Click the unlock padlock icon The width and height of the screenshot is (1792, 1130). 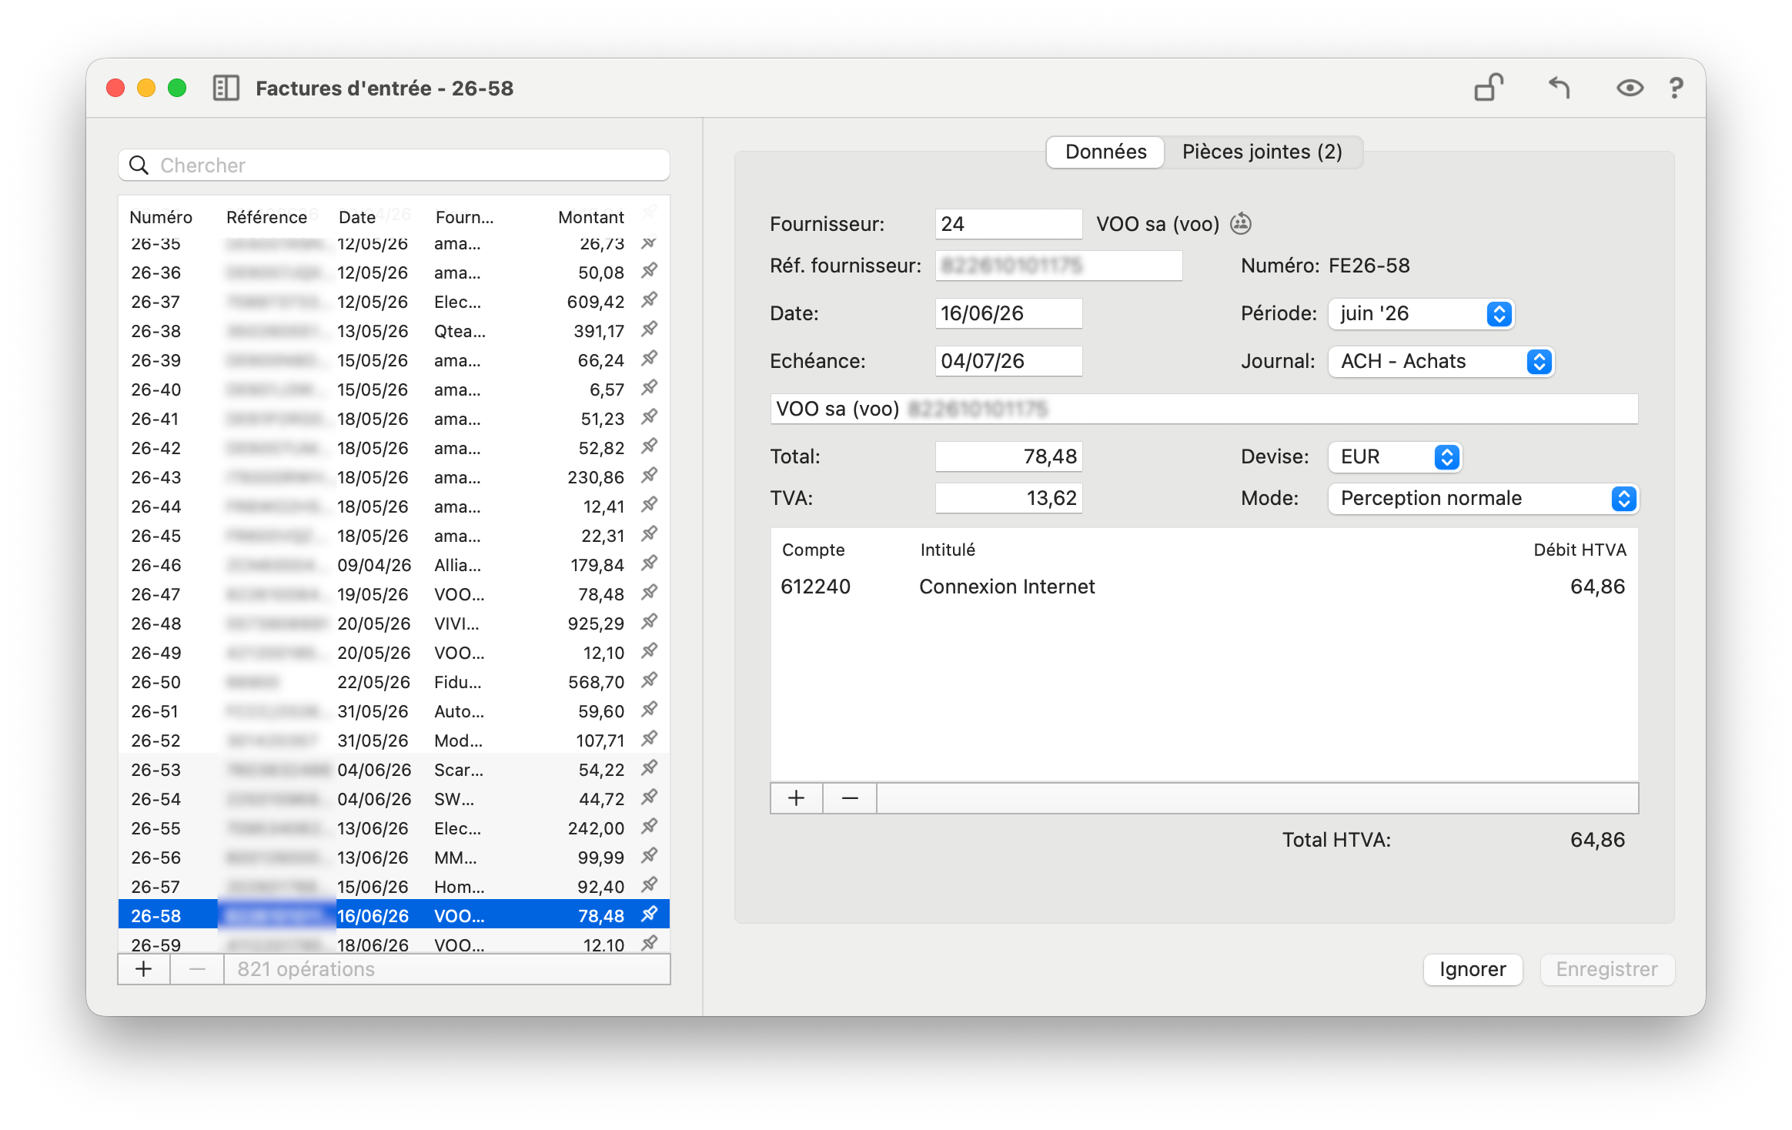pos(1489,88)
